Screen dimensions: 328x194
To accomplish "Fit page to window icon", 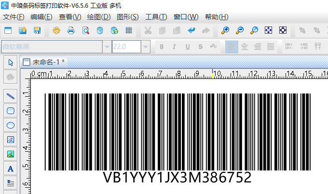I will point(268,30).
